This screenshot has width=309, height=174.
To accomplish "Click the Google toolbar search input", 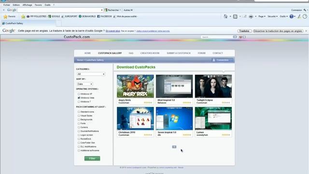I will [x=59, y=10].
